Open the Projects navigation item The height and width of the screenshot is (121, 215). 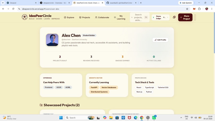point(85,17)
